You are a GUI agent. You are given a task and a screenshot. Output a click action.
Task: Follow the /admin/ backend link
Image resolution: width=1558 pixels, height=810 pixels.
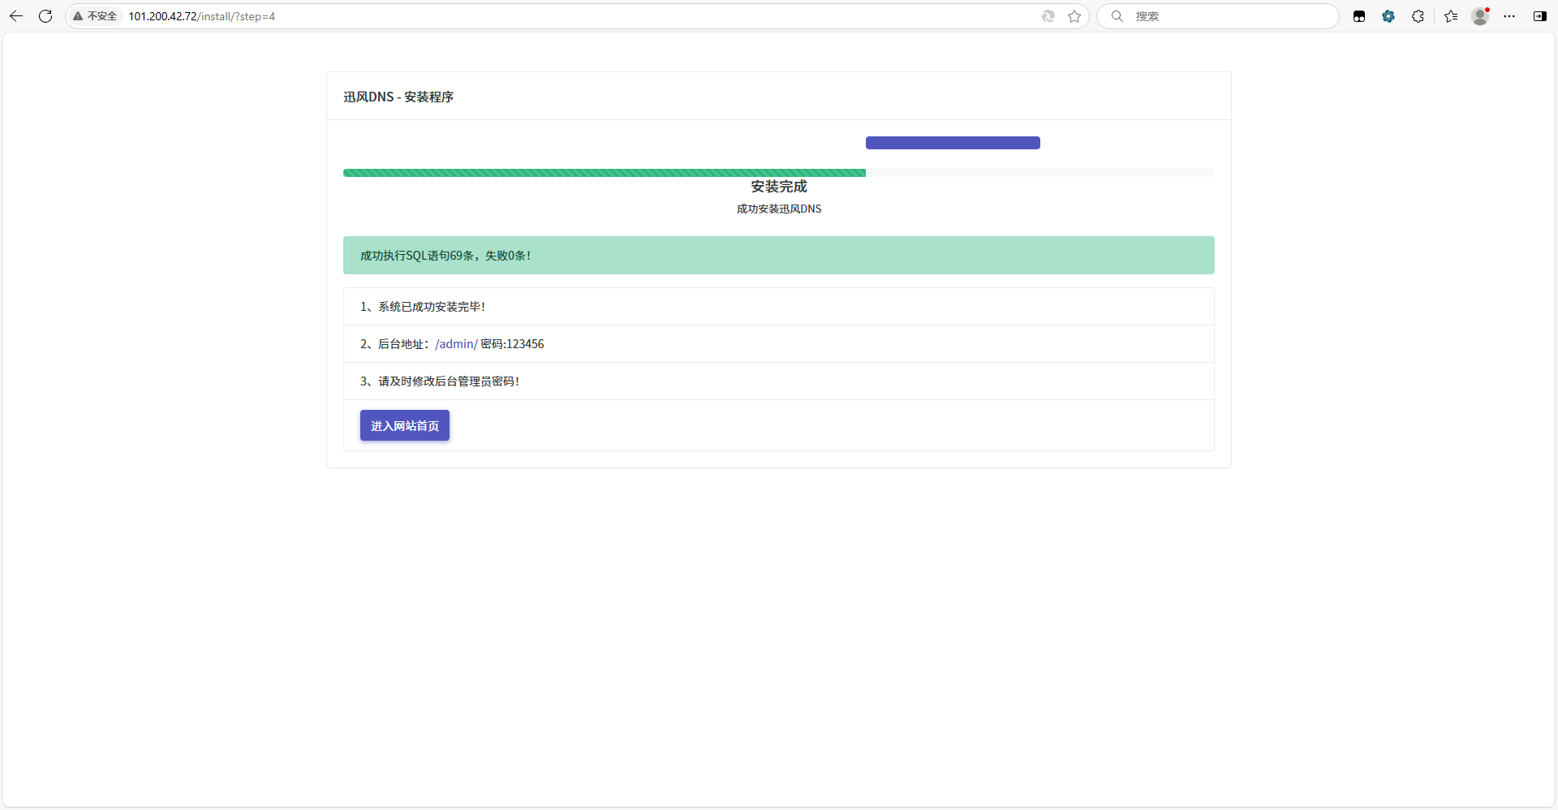(x=456, y=344)
